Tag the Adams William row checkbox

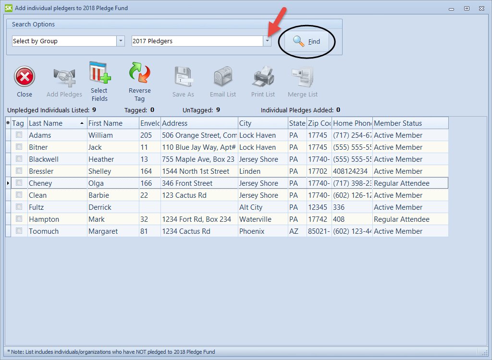[19, 135]
